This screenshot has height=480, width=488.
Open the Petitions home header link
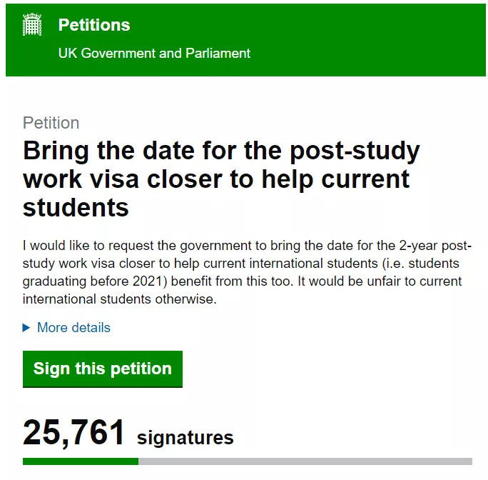[x=94, y=25]
